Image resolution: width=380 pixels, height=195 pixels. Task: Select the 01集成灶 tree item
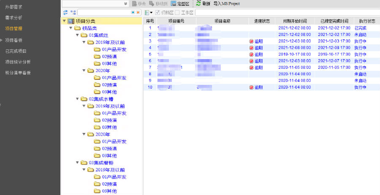[98, 35]
